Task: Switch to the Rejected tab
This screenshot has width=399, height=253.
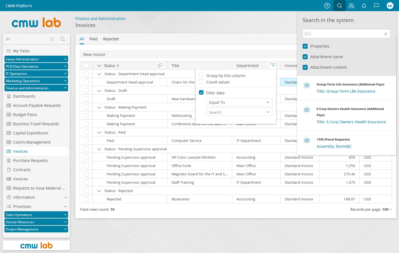Action: coord(111,39)
